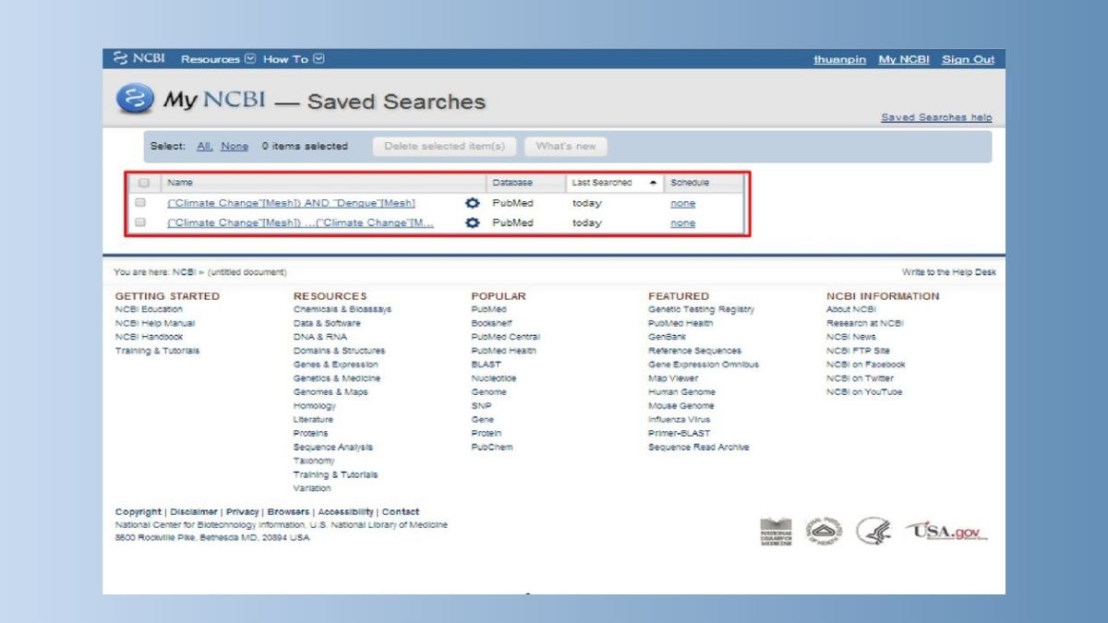Screen dimensions: 1108x623
Task: Open Gene Expression Omnibus link
Action: 704,365
